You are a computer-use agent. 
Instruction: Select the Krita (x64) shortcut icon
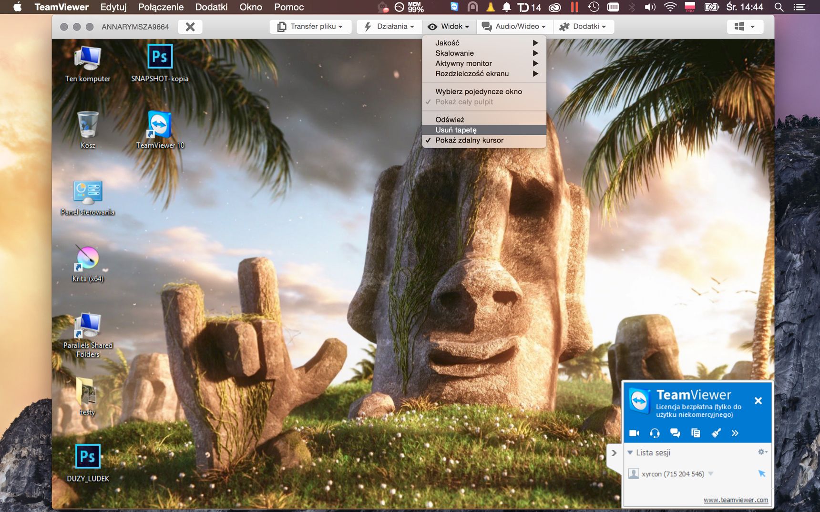tap(88, 264)
